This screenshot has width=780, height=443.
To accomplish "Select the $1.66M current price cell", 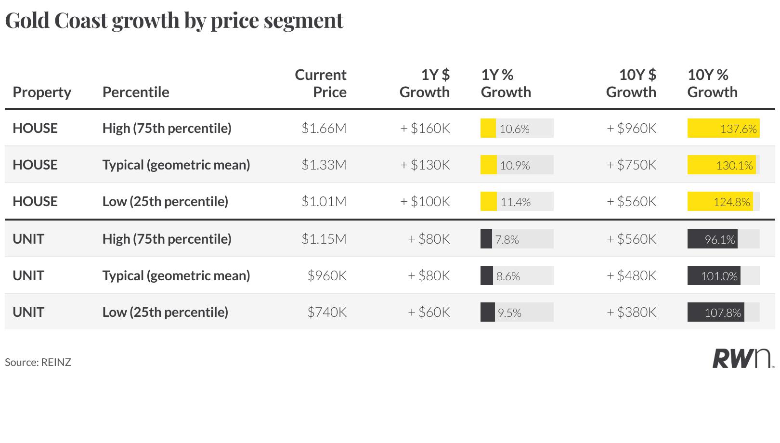I will (x=324, y=129).
